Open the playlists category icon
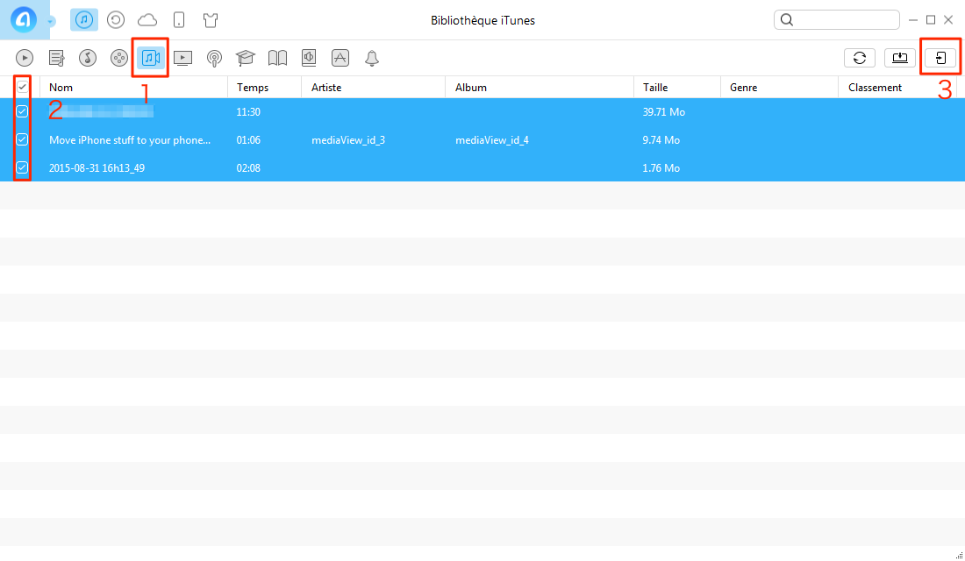 click(x=57, y=58)
